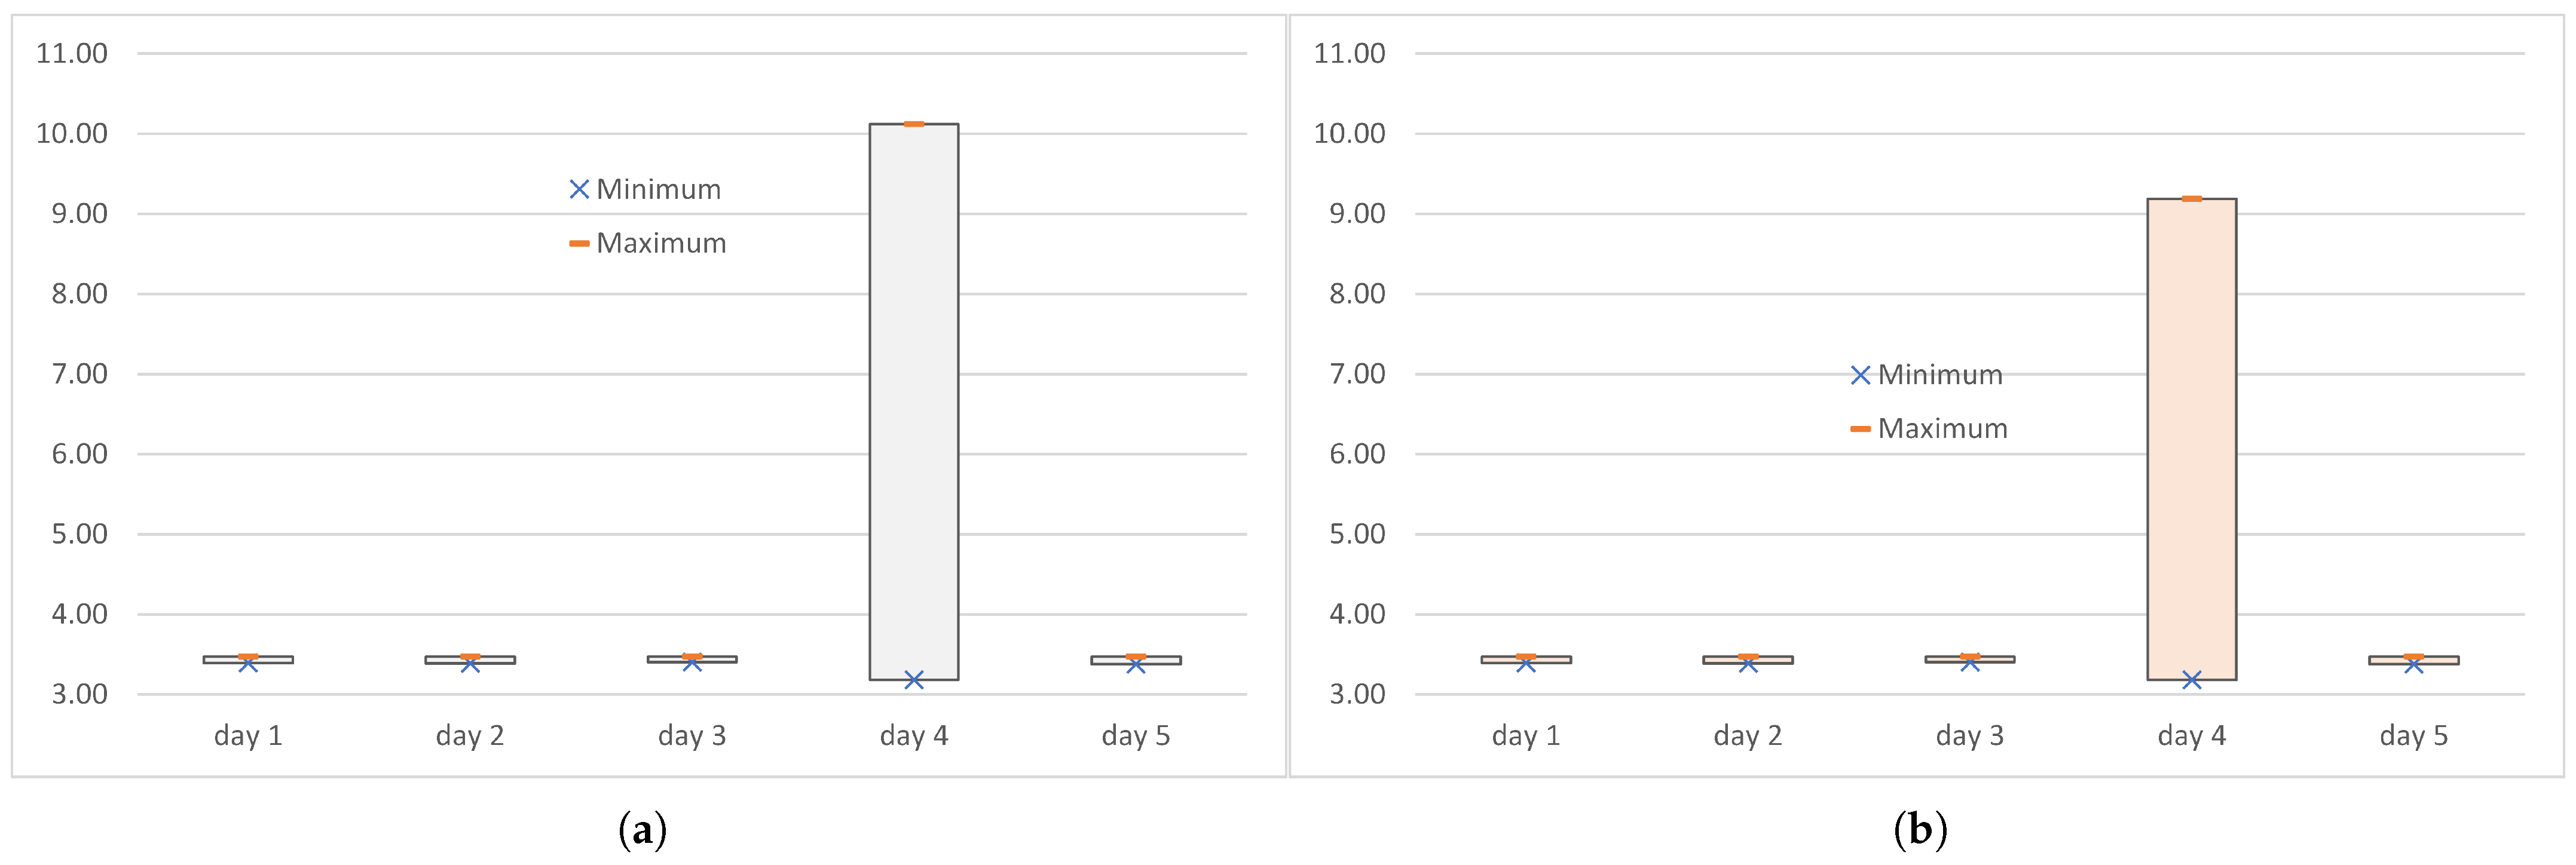Click the blue X Minimum legend marker in chart a

coord(579,189)
